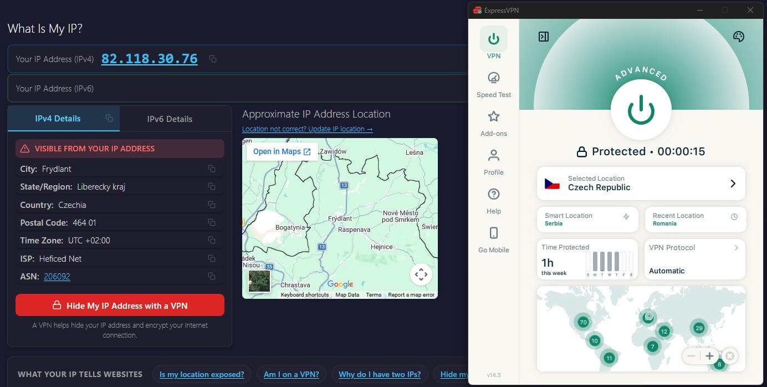
Task: Open the VPN tab in sidebar
Action: pyautogui.click(x=493, y=43)
